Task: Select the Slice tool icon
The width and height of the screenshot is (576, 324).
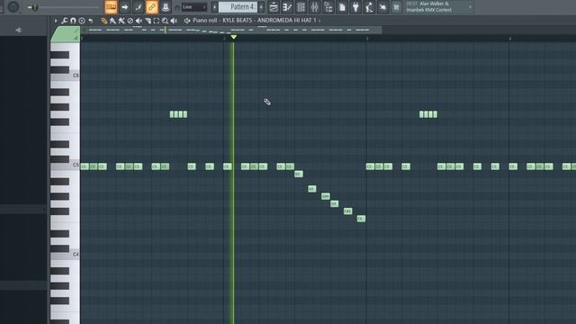Action: [x=148, y=21]
